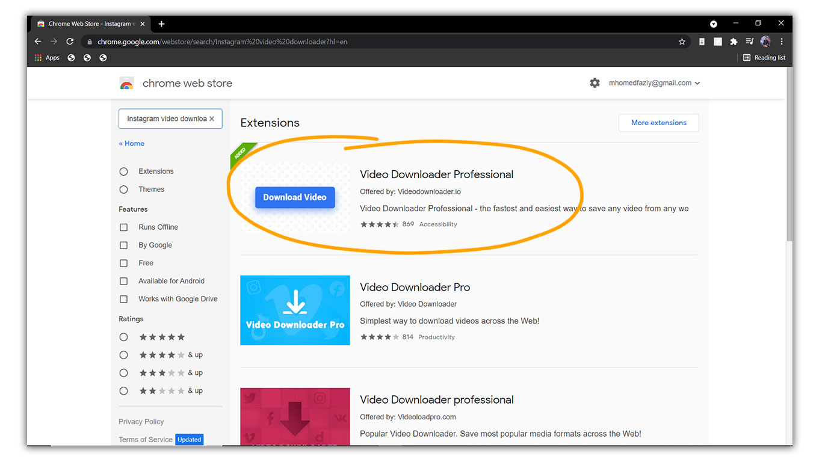This screenshot has width=822, height=462.
Task: Reload the Chrome Web Store page
Action: point(70,42)
